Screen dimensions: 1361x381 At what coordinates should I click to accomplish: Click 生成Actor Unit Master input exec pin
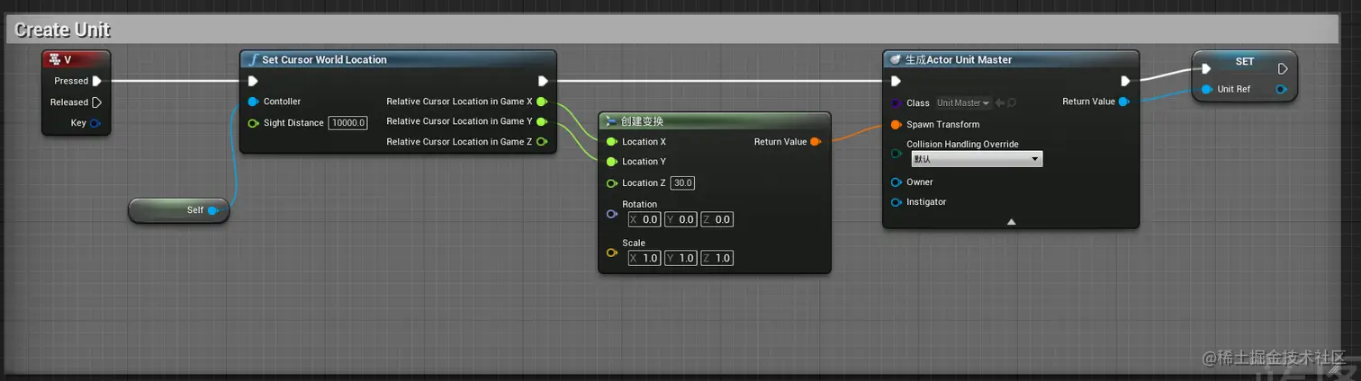pos(897,81)
